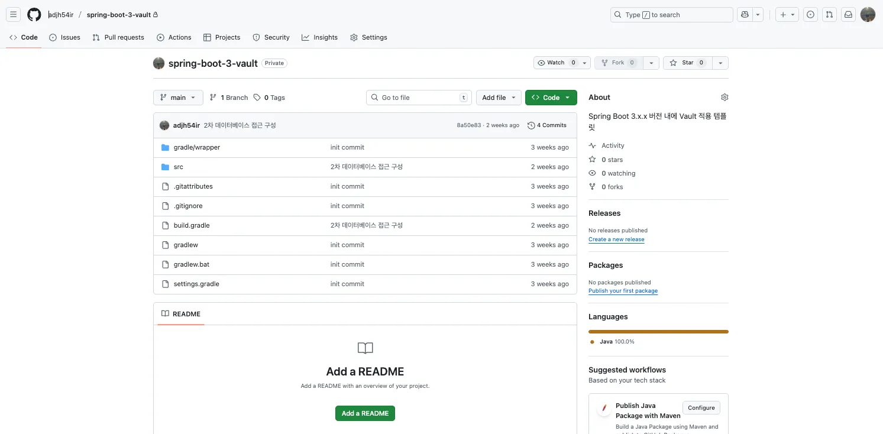The image size is (883, 434).
Task: Configure the Publish Java Package with Maven workflow
Action: click(701, 408)
